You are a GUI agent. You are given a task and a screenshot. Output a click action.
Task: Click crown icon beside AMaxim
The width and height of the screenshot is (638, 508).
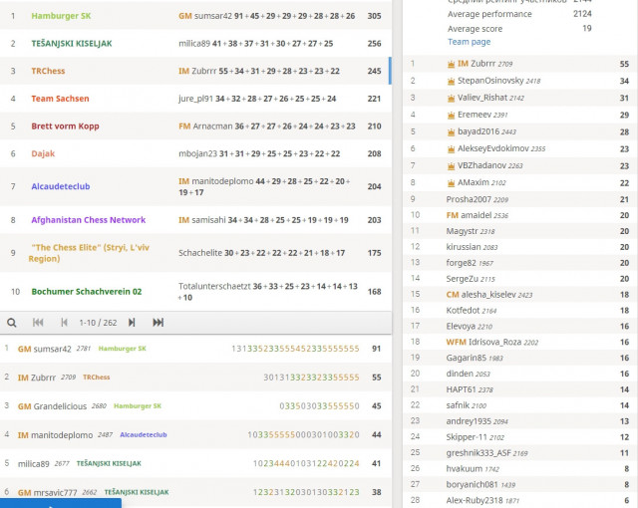[451, 183]
